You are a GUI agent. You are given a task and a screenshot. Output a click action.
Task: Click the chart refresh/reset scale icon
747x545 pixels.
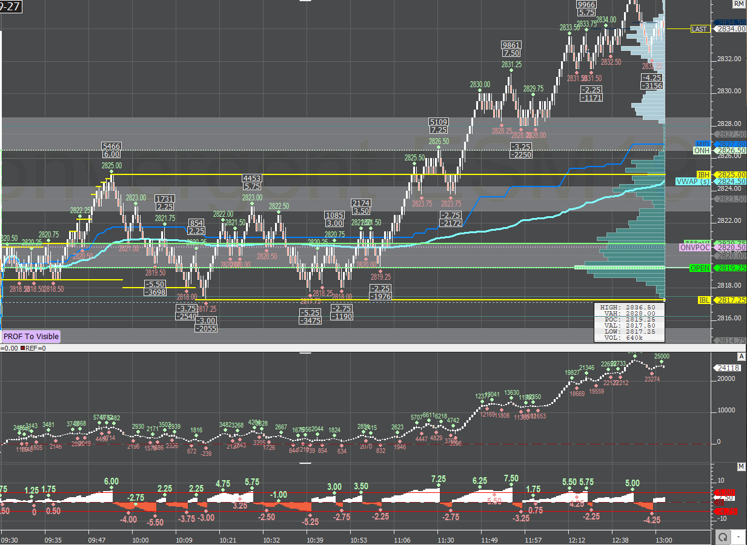pyautogui.click(x=722, y=537)
